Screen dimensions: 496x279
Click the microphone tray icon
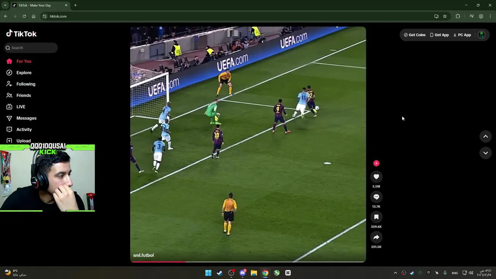pyautogui.click(x=445, y=273)
